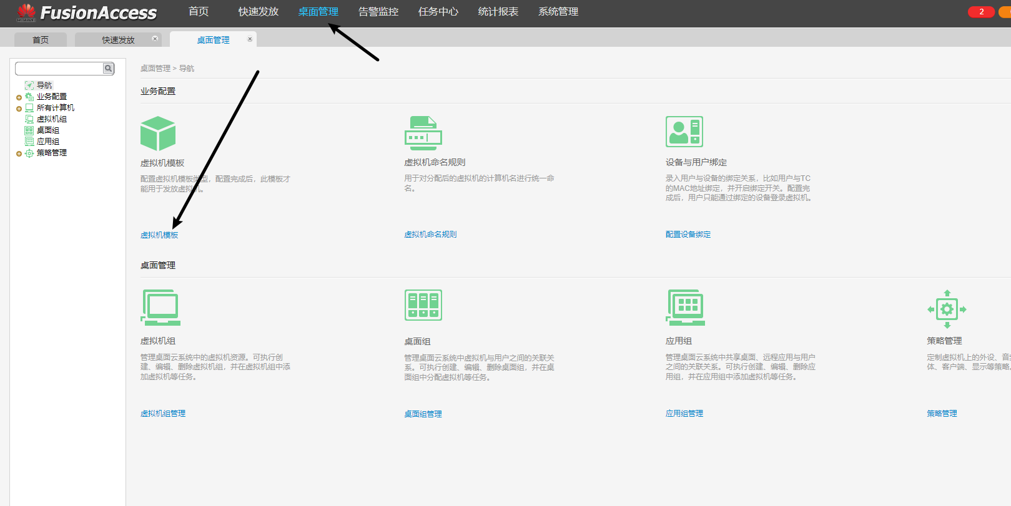1011x506 pixels.
Task: Open the 虚拟机模板 link
Action: click(x=159, y=235)
